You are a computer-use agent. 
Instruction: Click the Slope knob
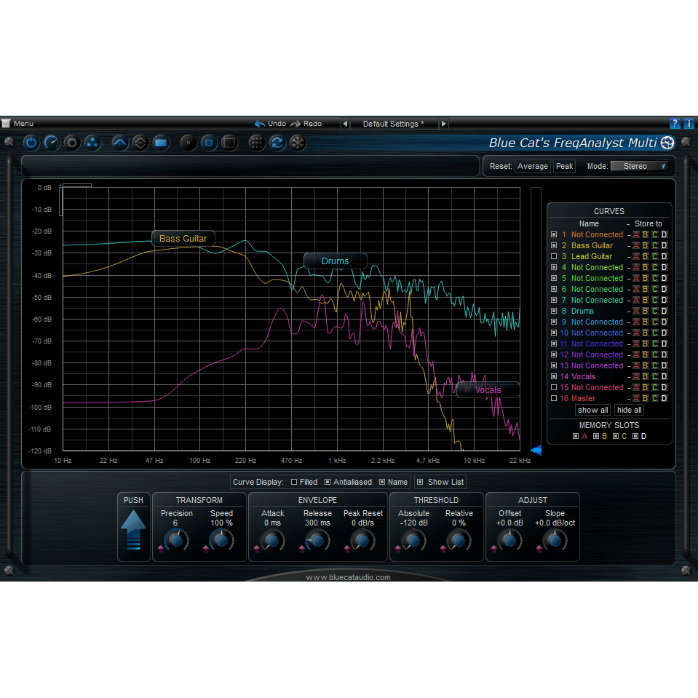(554, 540)
